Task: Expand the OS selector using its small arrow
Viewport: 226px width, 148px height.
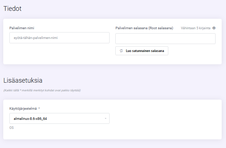Action: (105, 118)
